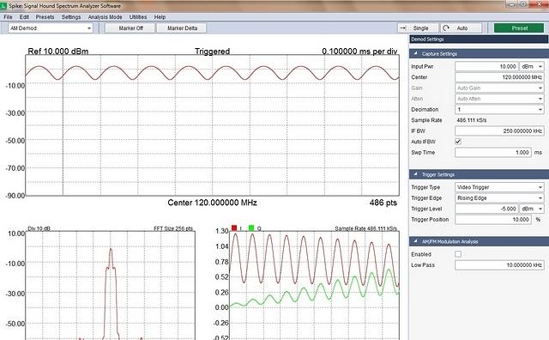Open the Trigger Type dropdown
Screen dimensions: 549x340
pos(499,187)
